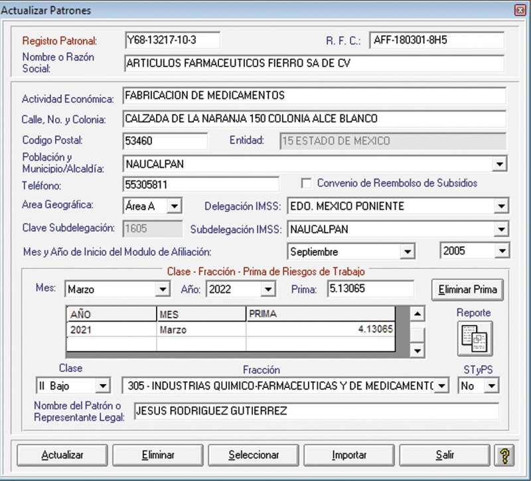
Task: Click the Calle, No. y Colonia field
Action: (314, 119)
